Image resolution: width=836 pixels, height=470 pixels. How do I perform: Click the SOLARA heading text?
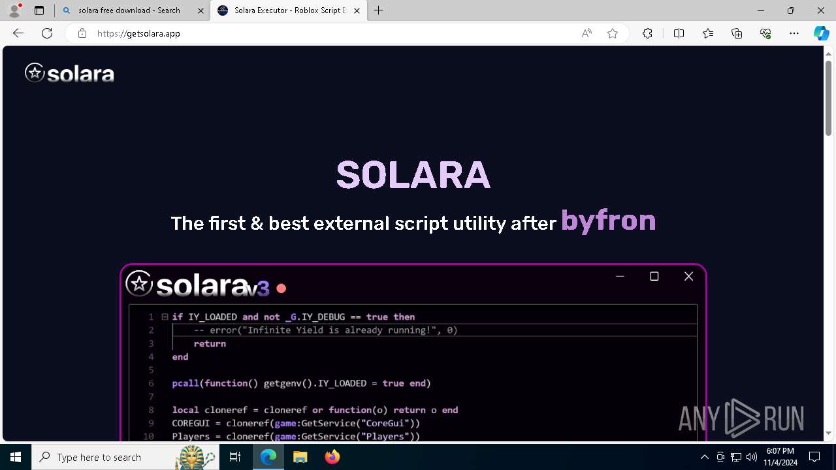tap(413, 175)
